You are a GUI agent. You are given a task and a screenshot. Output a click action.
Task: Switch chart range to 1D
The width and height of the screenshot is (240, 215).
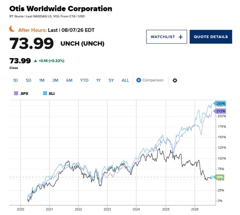click(15, 80)
